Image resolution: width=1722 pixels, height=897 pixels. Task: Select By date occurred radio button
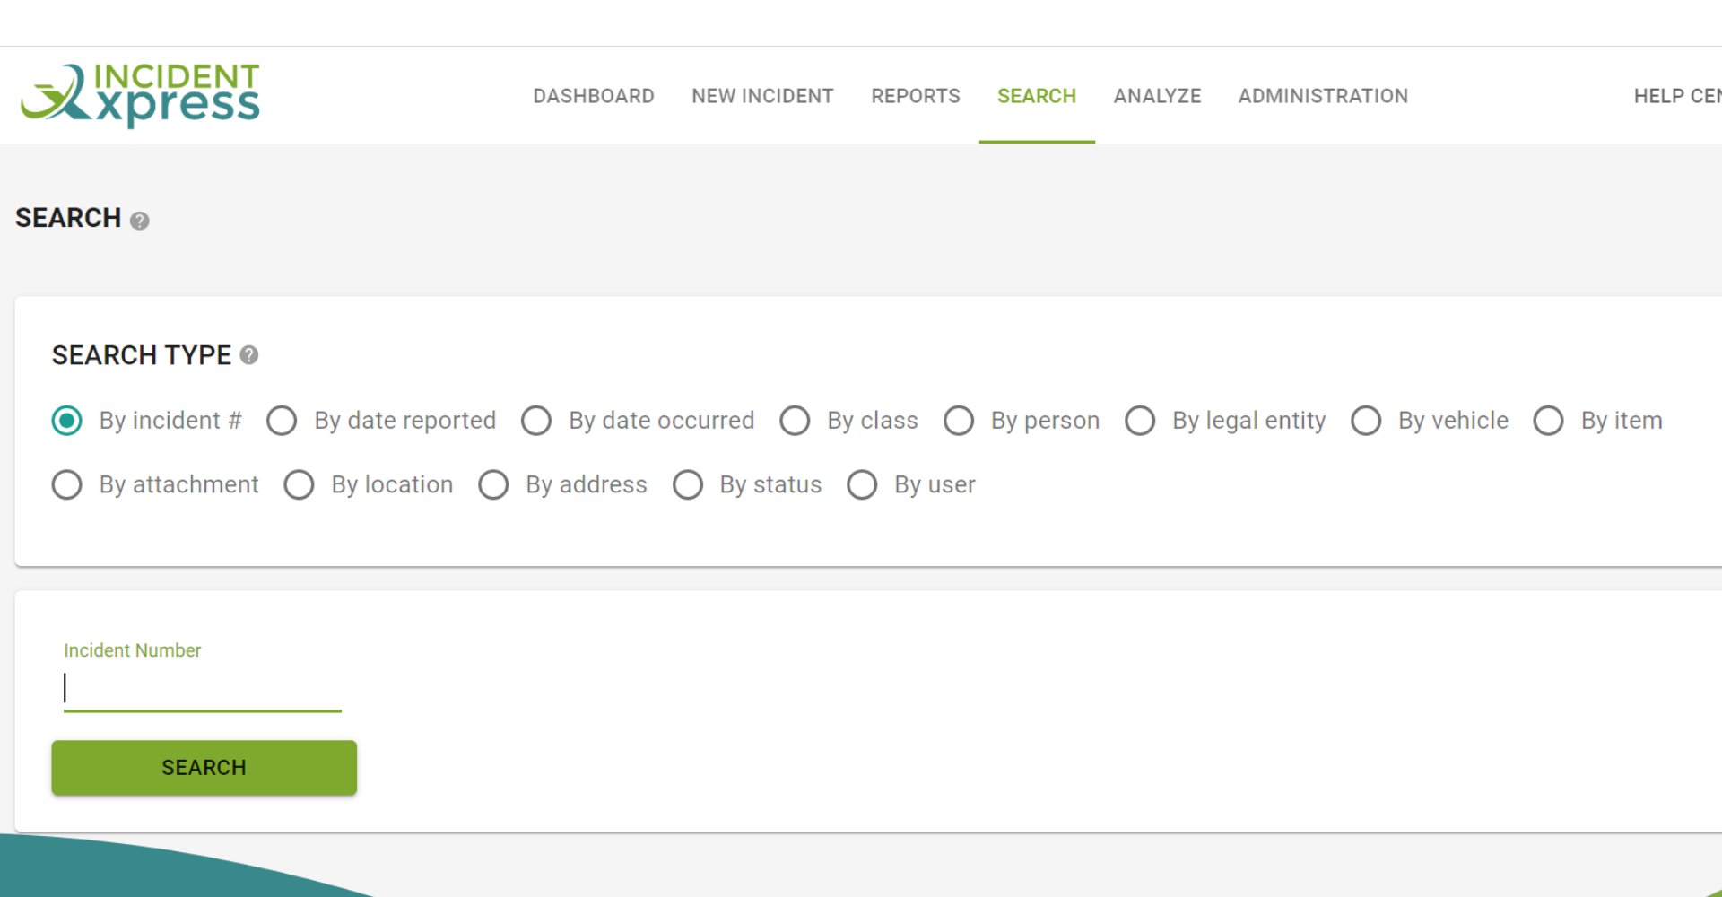pos(536,421)
